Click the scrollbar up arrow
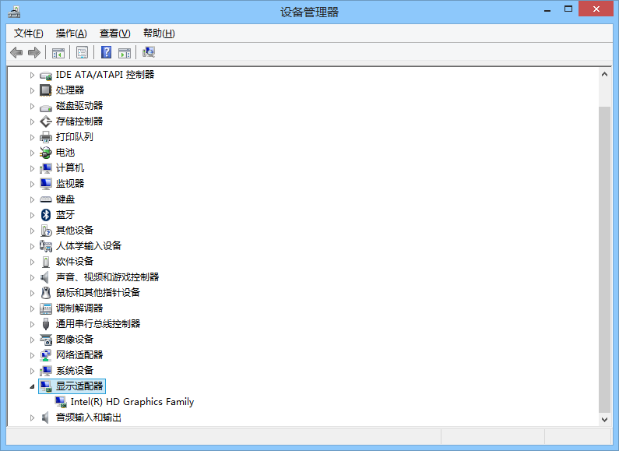This screenshot has height=451, width=619. click(604, 74)
